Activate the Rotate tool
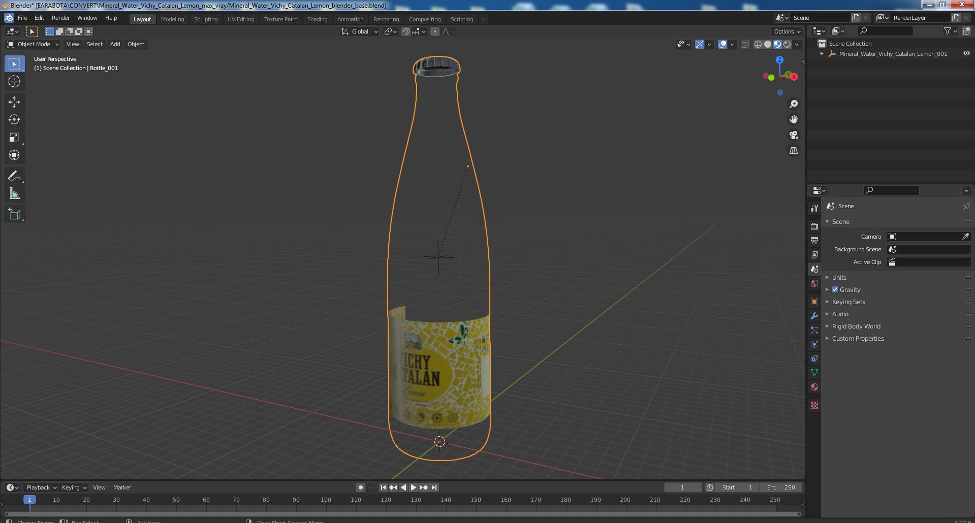975x523 pixels. [x=14, y=120]
